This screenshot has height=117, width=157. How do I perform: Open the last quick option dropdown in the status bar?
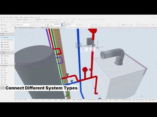(x=152, y=100)
